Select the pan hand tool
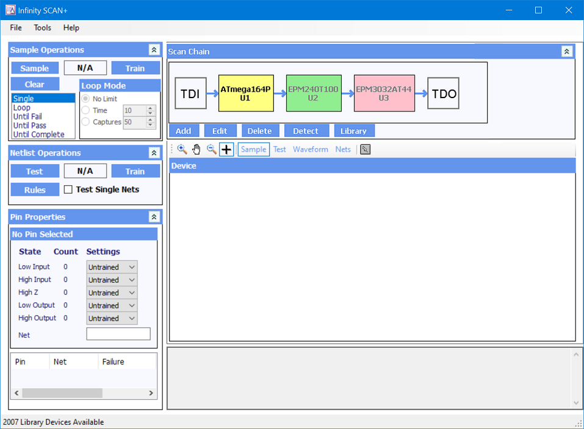 pos(196,149)
